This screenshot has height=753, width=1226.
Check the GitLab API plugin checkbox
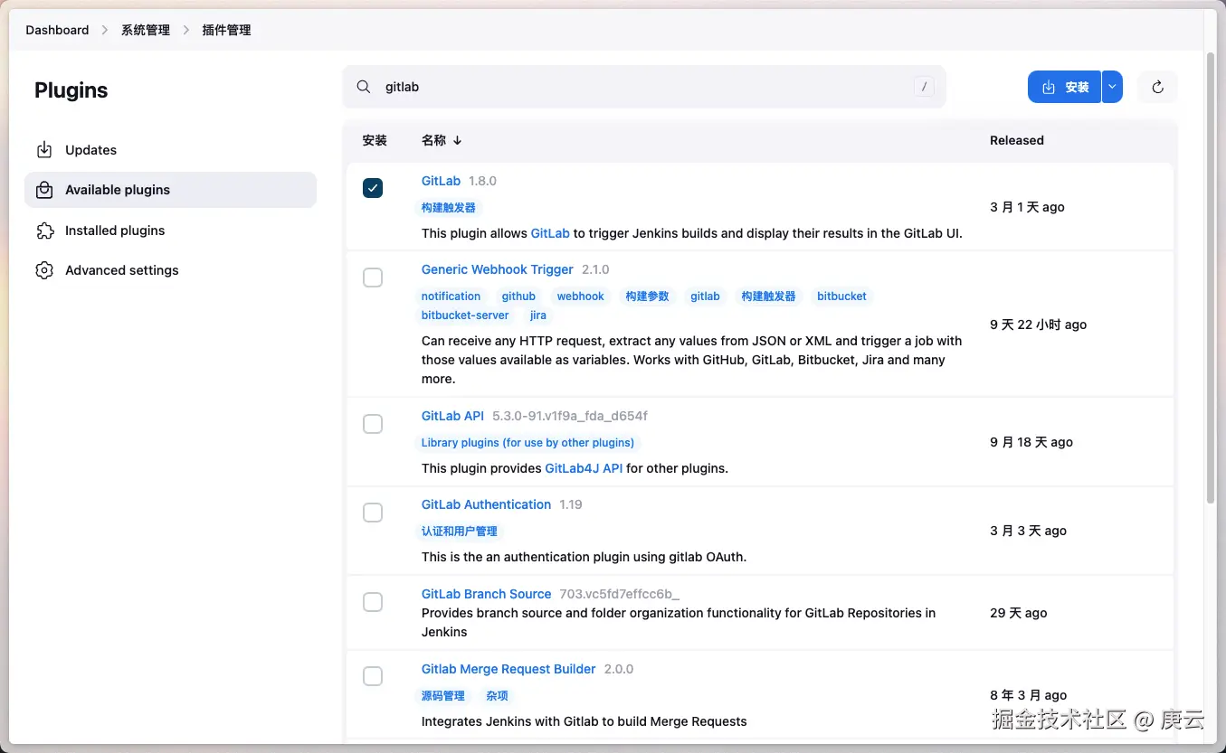(373, 424)
